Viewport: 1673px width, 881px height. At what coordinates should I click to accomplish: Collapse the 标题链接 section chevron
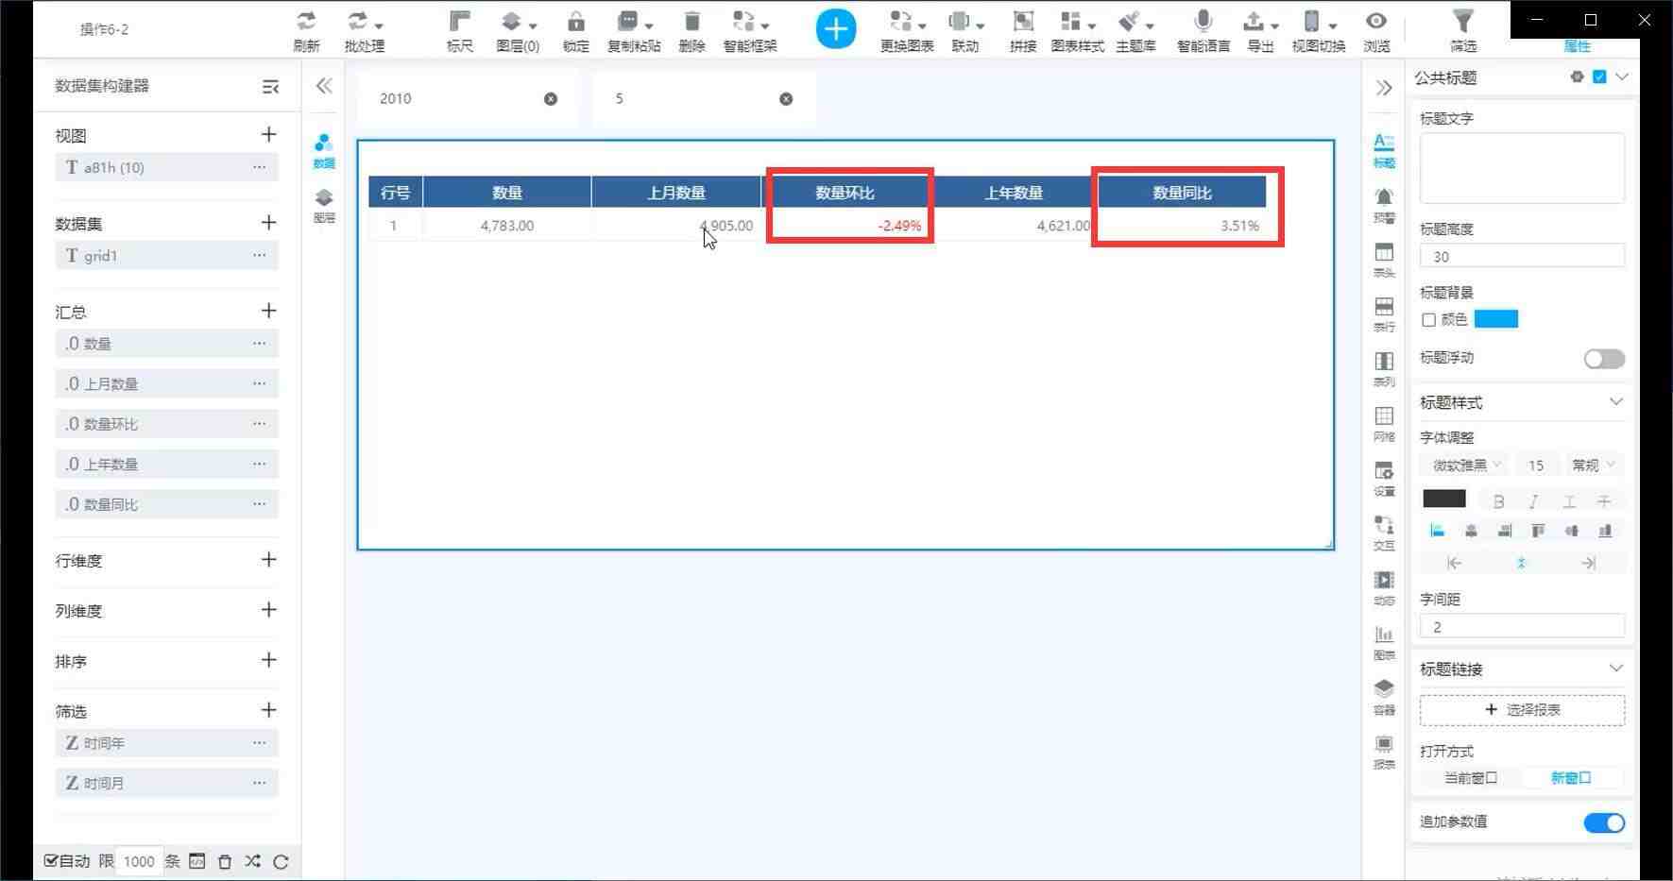1615,669
